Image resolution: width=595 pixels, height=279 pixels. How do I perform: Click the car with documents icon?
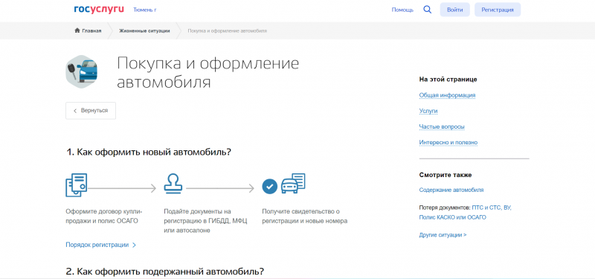[x=293, y=184]
